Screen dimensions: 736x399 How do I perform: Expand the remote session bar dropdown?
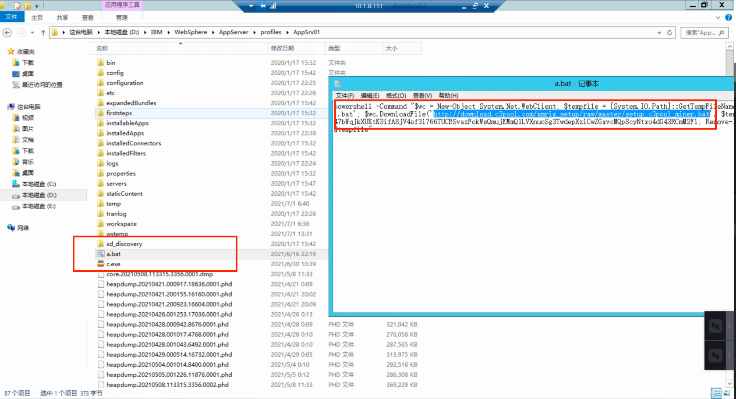pyautogui.click(x=251, y=6)
